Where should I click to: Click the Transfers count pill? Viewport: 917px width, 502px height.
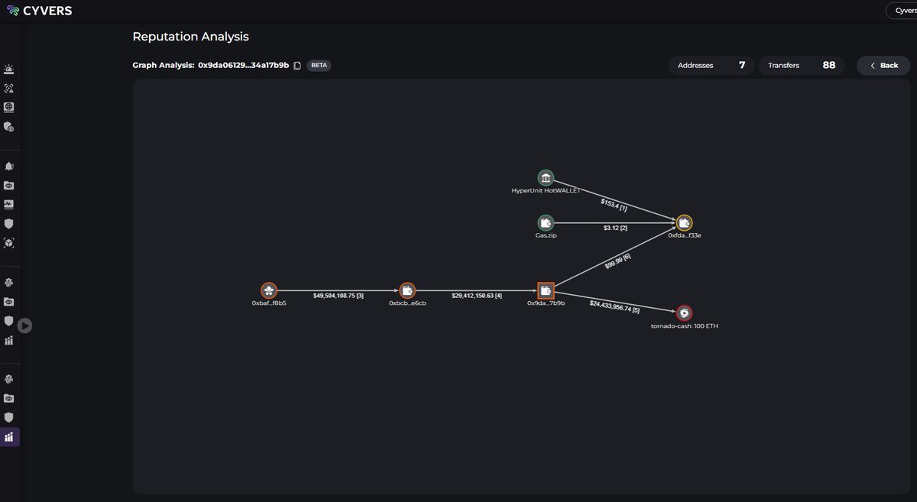(x=801, y=66)
